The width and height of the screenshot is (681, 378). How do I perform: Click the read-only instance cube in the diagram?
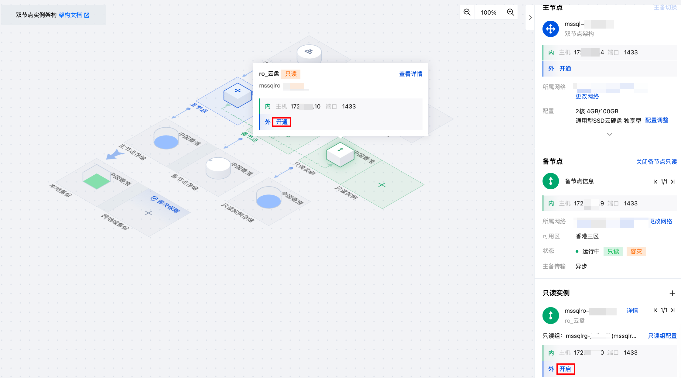tap(340, 154)
